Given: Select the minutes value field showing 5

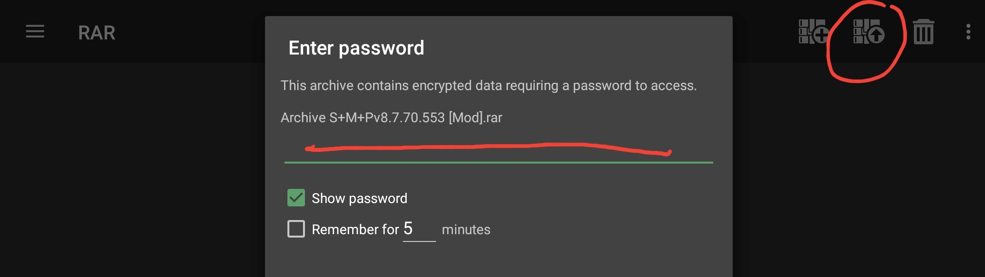Looking at the screenshot, I should coord(419,229).
